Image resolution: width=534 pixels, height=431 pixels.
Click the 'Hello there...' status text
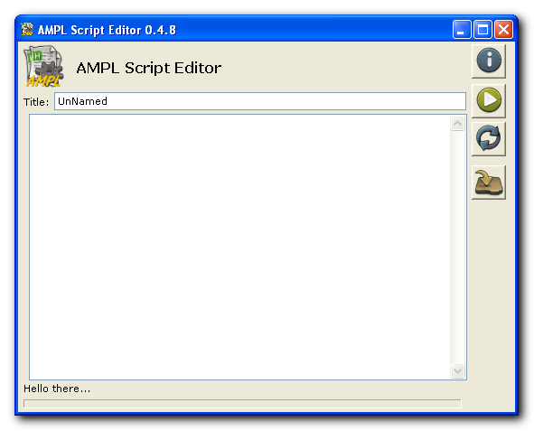57,389
